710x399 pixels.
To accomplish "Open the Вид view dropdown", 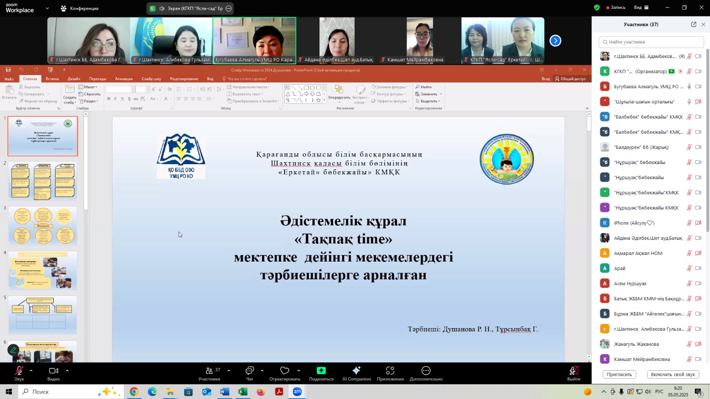I will click(641, 8).
